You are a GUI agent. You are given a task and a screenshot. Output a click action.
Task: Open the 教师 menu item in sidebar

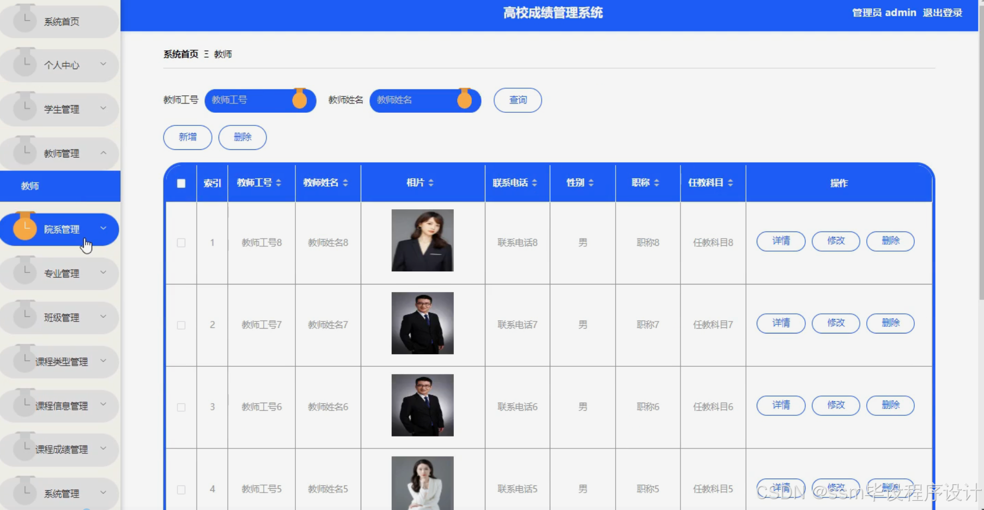29,186
